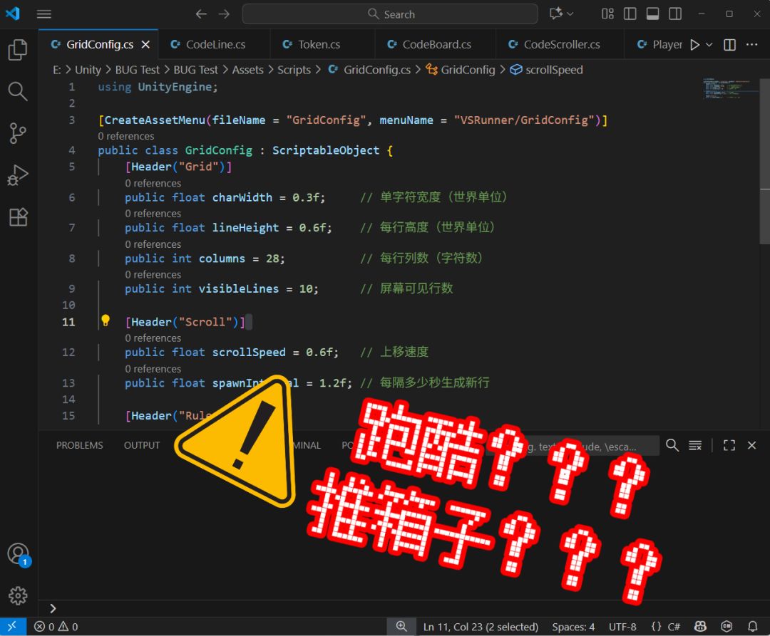Change encoding via UTF-8
770x636 pixels.
[x=622, y=627]
